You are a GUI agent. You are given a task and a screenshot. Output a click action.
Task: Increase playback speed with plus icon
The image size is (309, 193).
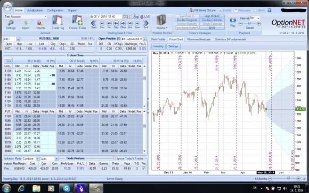(x=259, y=24)
